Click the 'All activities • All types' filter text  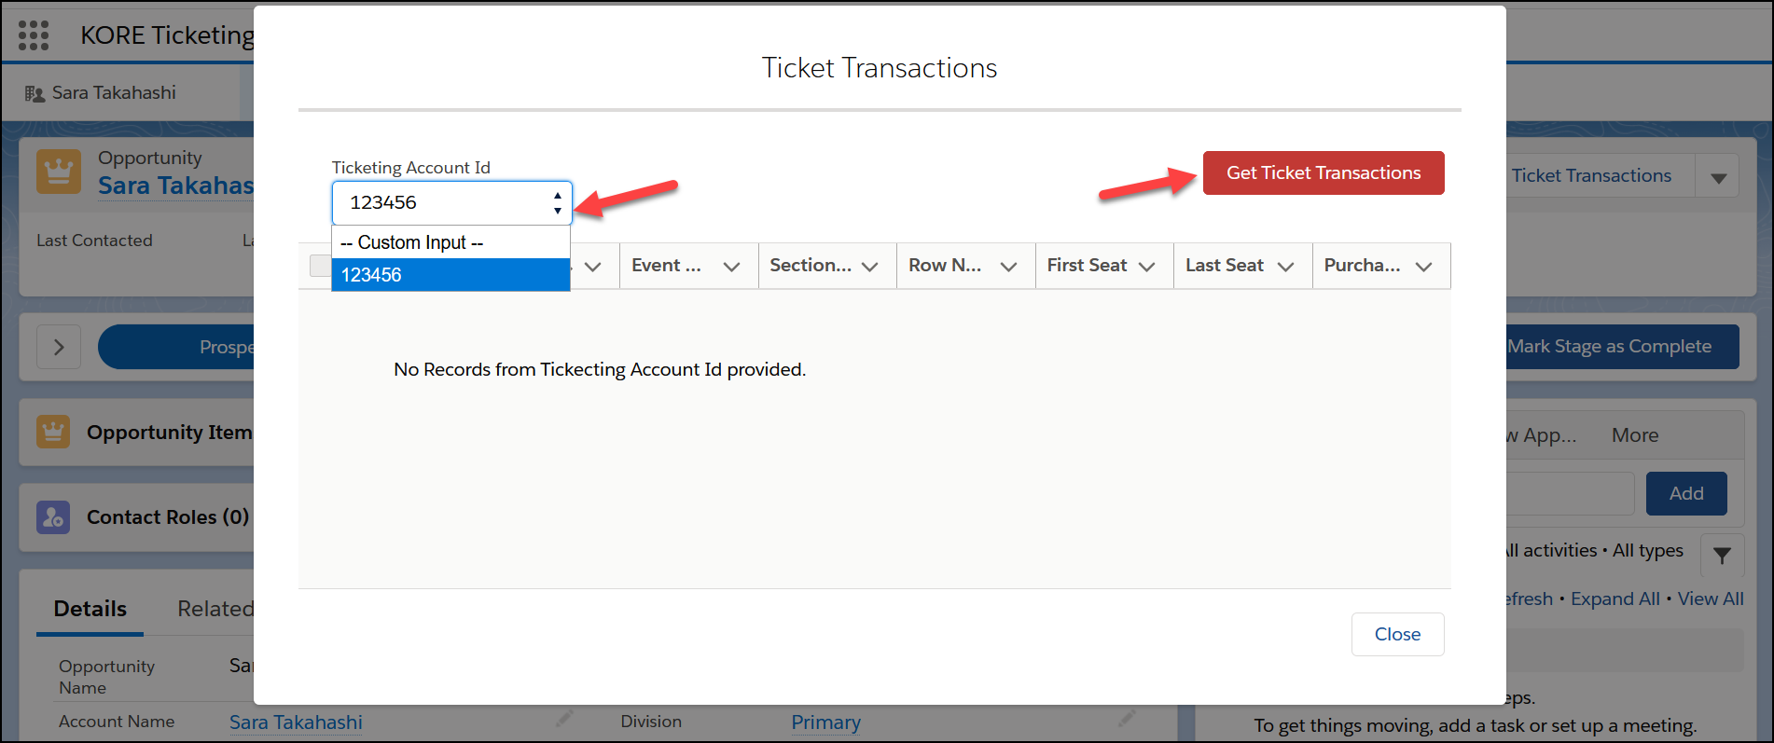tap(1595, 551)
